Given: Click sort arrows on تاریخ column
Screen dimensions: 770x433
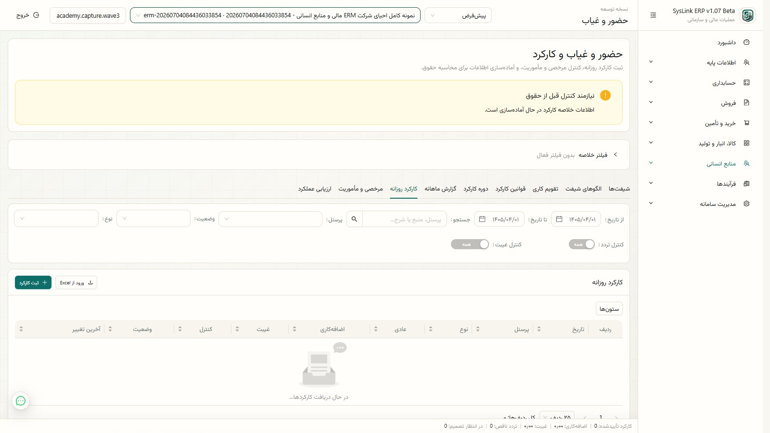Looking at the screenshot, I should [539, 329].
